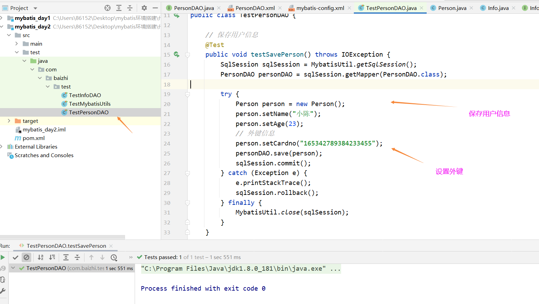Open TestInfoDAO class in tree
The width and height of the screenshot is (539, 304).
(85, 95)
